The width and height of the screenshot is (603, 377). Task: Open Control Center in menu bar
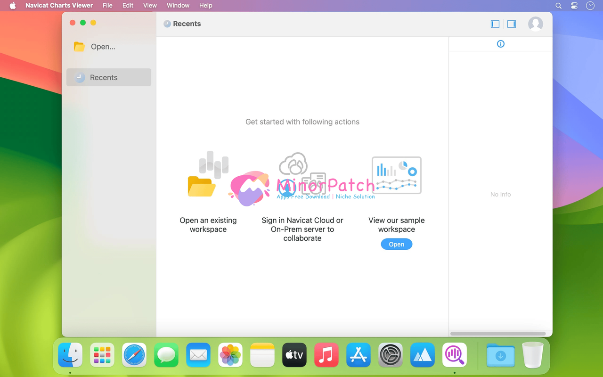(574, 6)
